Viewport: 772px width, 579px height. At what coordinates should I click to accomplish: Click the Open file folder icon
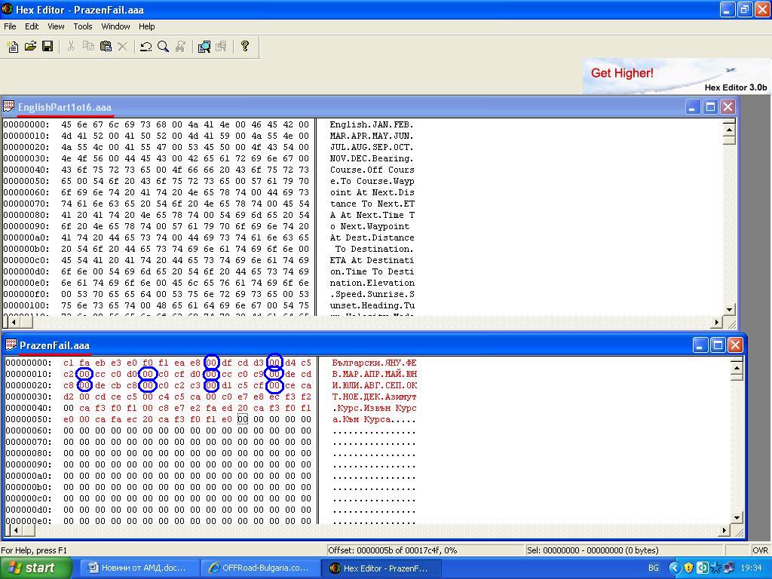coord(30,47)
